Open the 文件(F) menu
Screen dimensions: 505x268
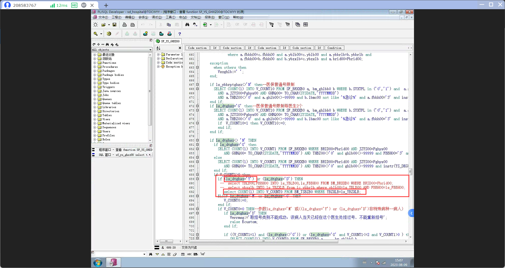(x=103, y=17)
